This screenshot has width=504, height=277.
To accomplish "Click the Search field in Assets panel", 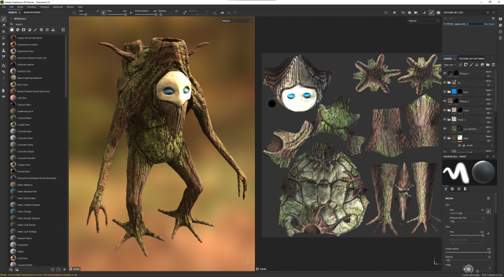I will point(38,24).
